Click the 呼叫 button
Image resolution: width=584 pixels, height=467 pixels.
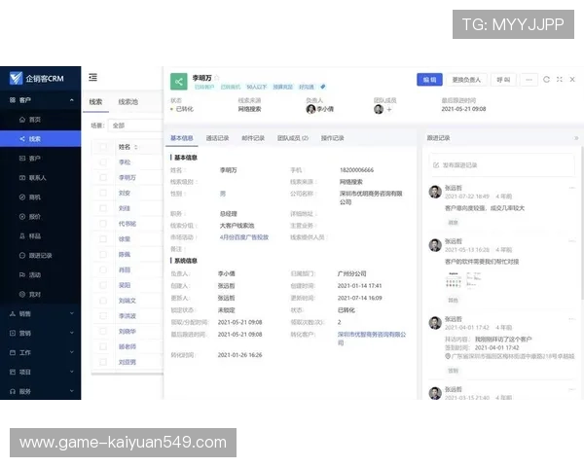(503, 80)
